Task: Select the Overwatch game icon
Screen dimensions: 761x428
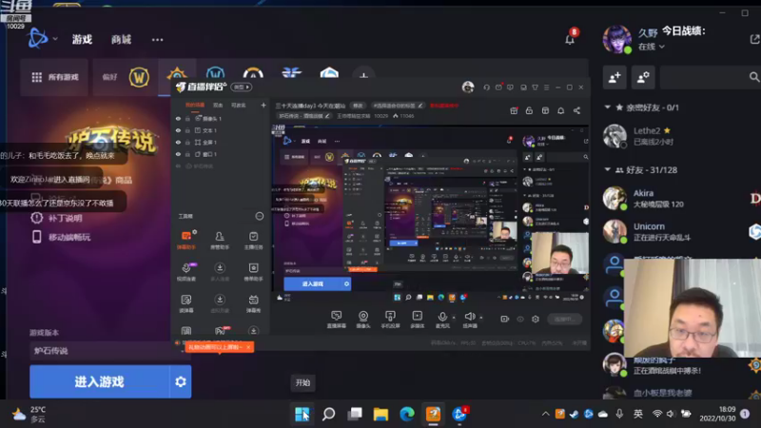Action: (253, 74)
